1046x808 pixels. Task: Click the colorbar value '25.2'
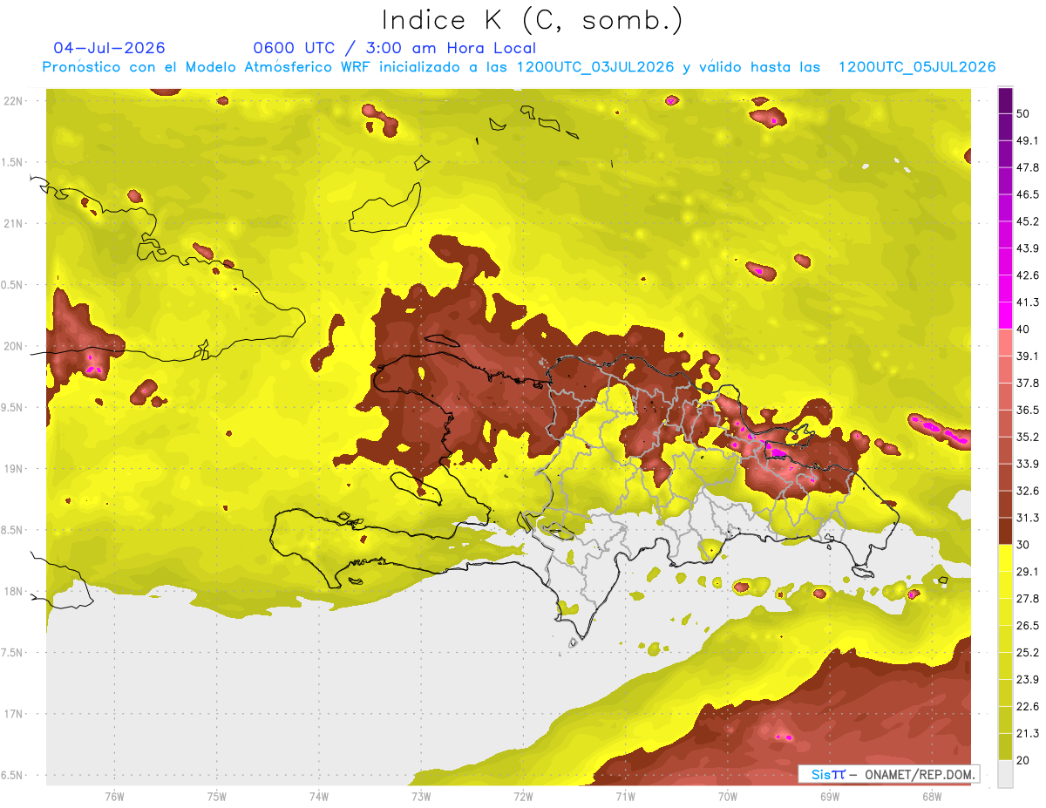click(1028, 652)
